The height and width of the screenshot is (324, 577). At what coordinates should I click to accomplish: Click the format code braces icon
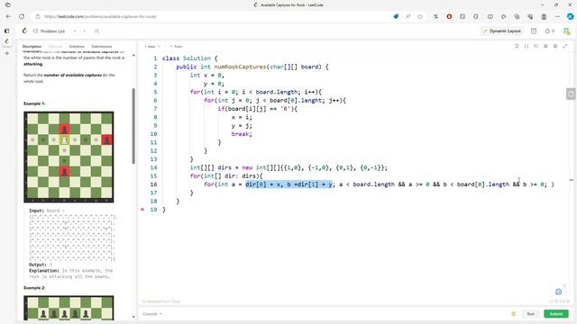point(527,46)
